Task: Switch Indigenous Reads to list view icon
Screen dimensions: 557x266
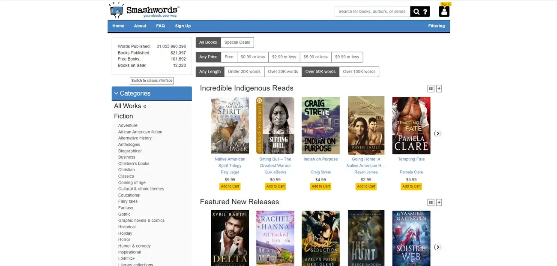Action: point(431,88)
